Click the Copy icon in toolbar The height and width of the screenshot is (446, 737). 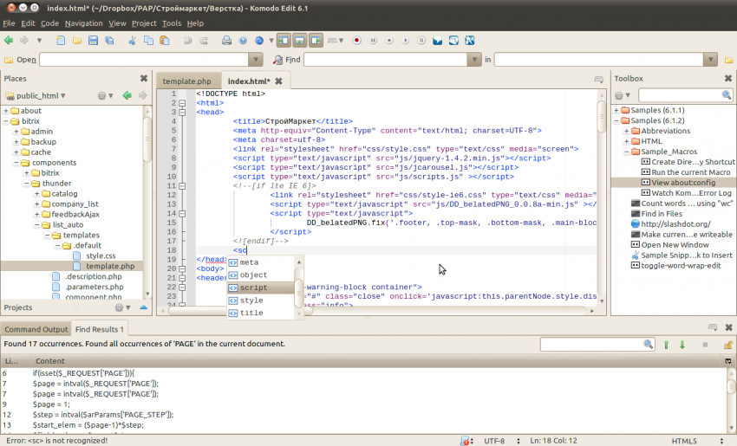tap(148, 41)
